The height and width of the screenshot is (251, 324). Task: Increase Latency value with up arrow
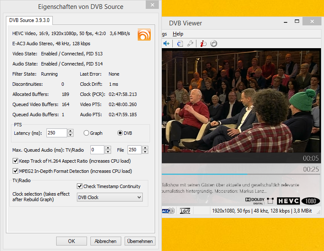click(71, 131)
